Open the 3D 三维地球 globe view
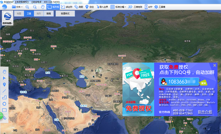This screenshot has height=134, width=221. pos(135,7)
